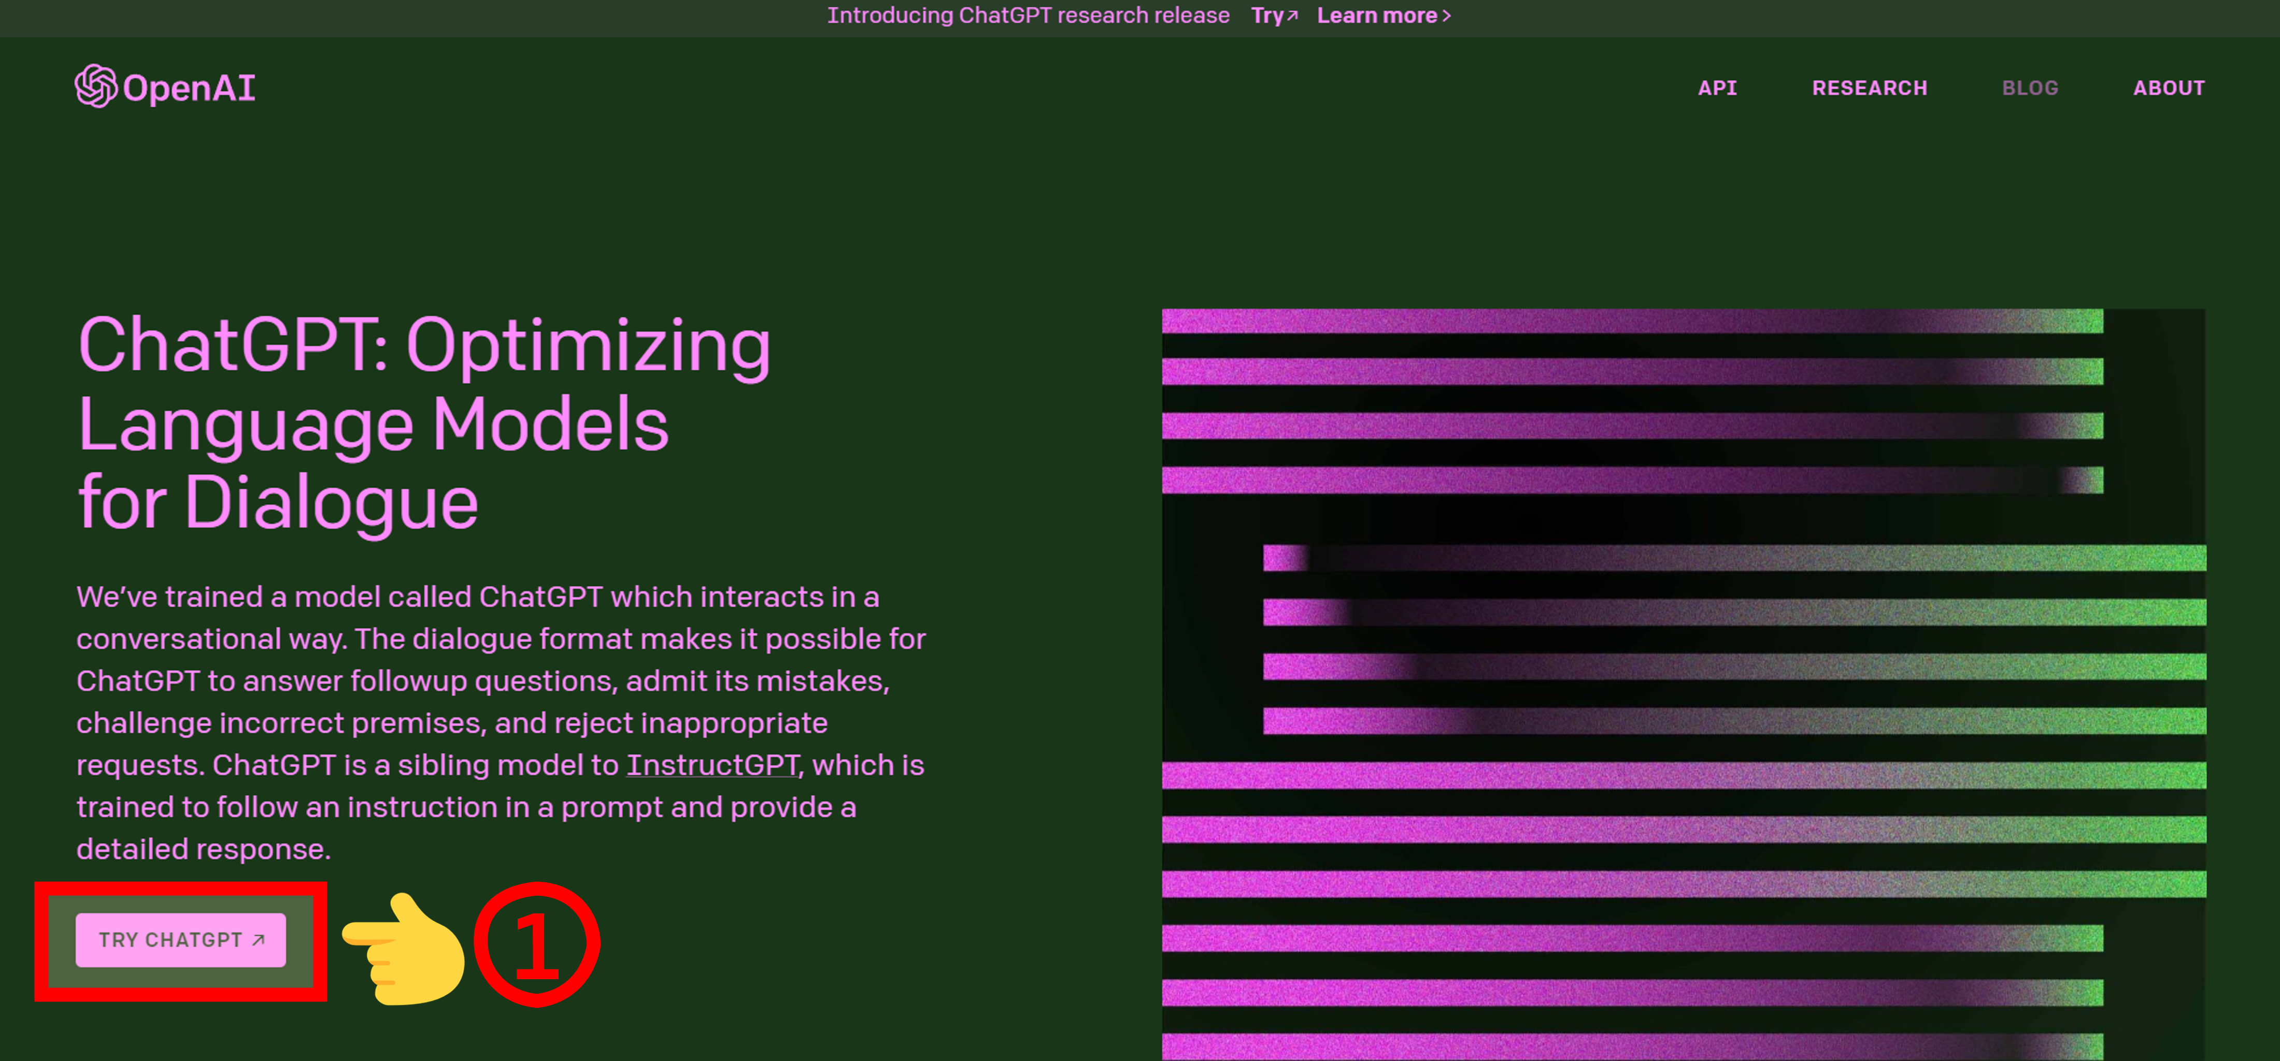Click the Try link in the top banner
The image size is (2280, 1061).
(x=1266, y=16)
